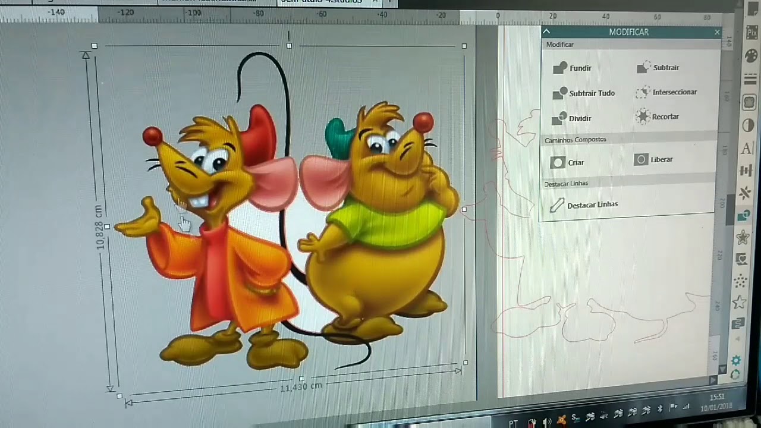Open the align panel icon
Viewport: 761px width, 428px height.
[745, 171]
